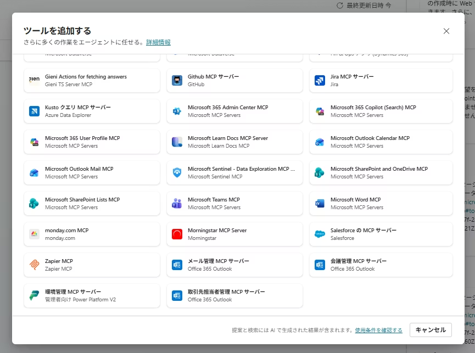
Task: Click the 管理者向け Power Platform V2 subtitle
Action: click(x=80, y=299)
